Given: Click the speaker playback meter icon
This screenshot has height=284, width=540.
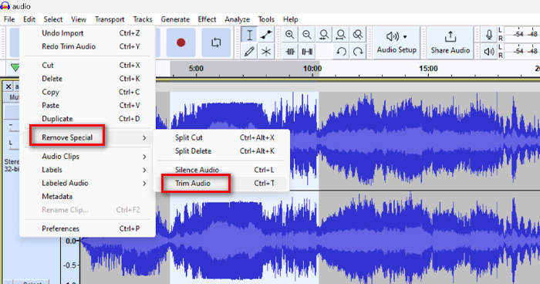Looking at the screenshot, I should pos(488,52).
